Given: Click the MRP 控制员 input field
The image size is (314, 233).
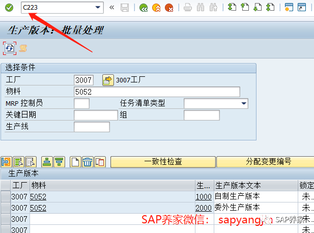Looking at the screenshot, I should pyautogui.click(x=82, y=103).
